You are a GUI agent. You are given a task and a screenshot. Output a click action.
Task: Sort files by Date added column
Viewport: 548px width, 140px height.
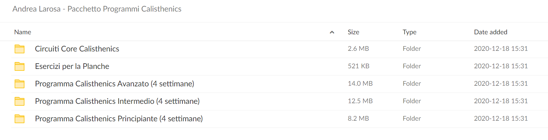coord(491,32)
